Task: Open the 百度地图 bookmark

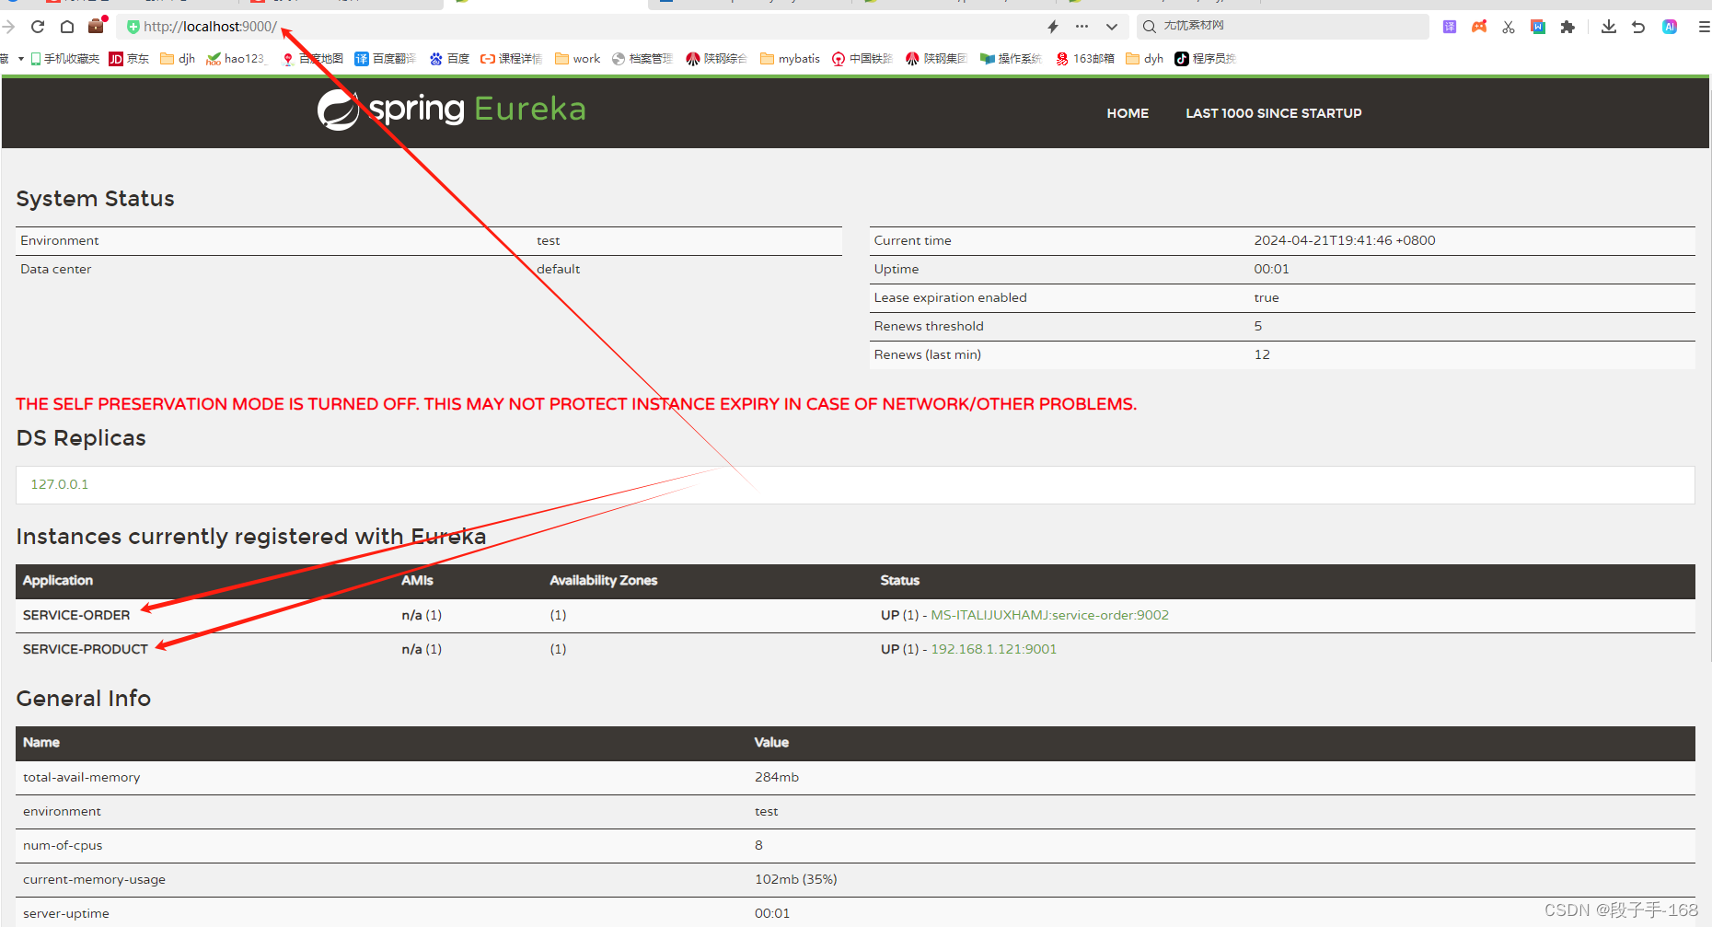Action: [312, 58]
